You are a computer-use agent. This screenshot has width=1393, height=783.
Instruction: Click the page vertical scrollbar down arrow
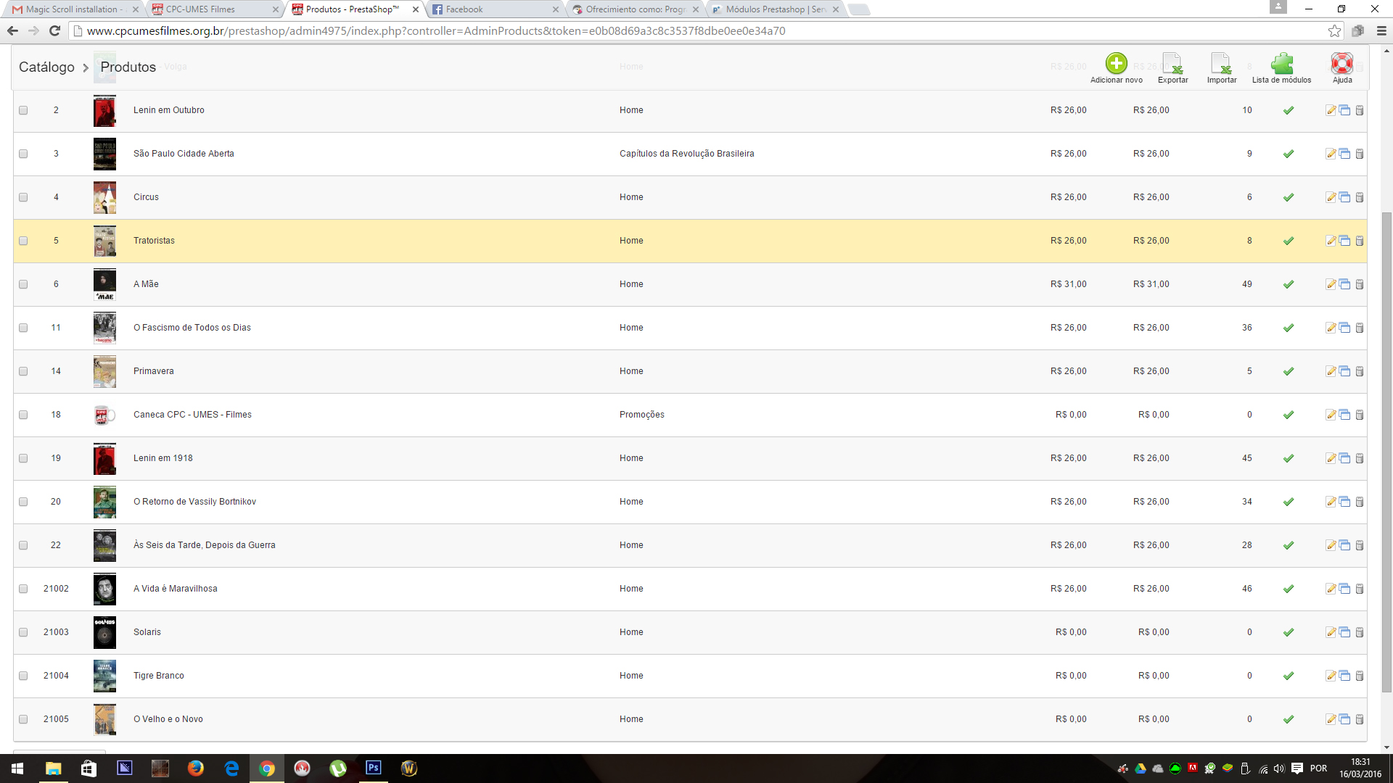click(x=1386, y=747)
